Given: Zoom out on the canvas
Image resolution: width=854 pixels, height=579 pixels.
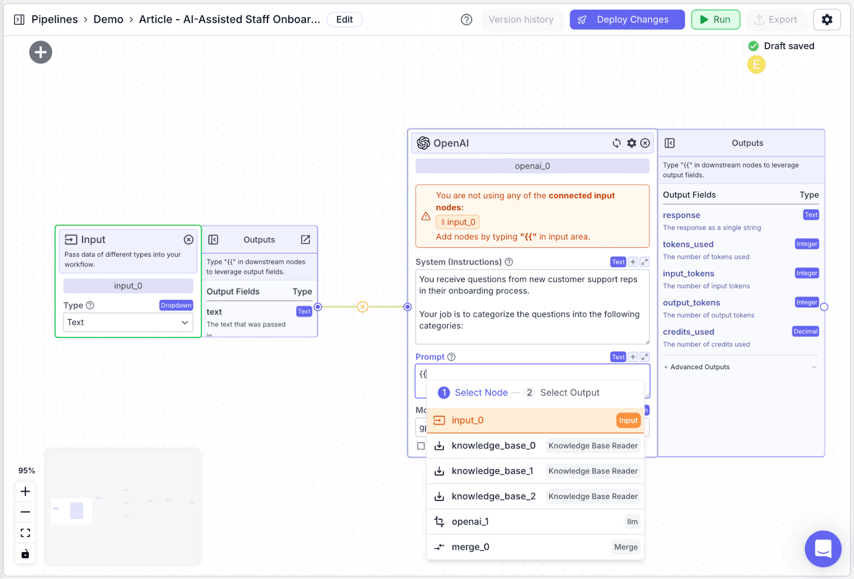Looking at the screenshot, I should click(25, 512).
